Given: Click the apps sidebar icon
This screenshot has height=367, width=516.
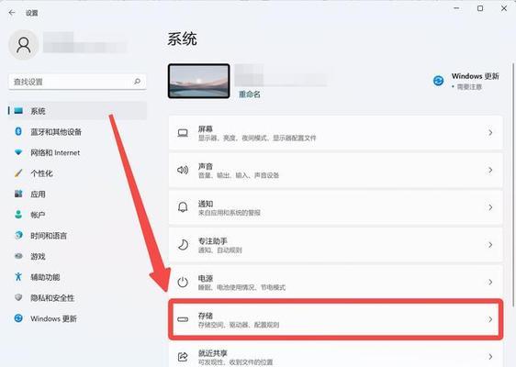Looking at the screenshot, I should [x=18, y=194].
